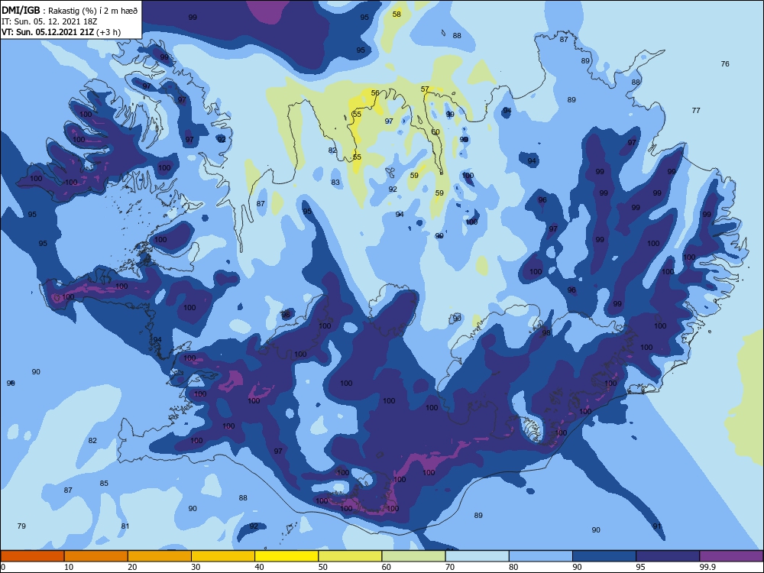Click the medium blue 90–95 legend swatch
The height and width of the screenshot is (573, 764).
[604, 556]
